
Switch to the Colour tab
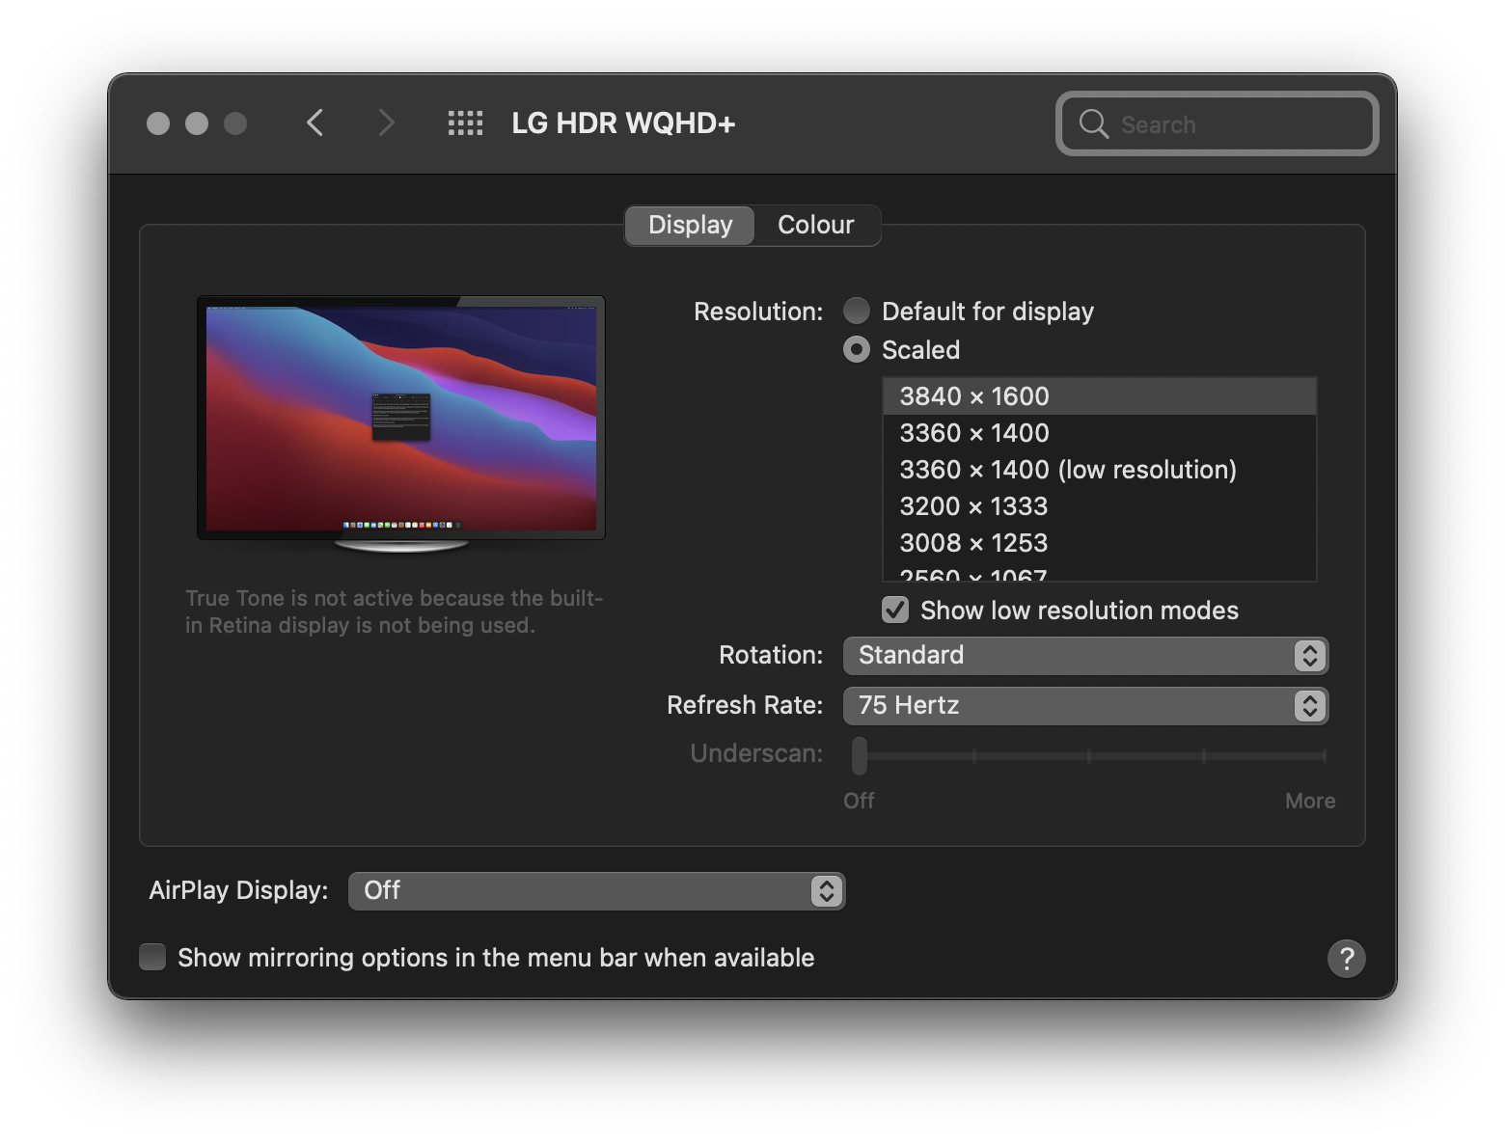tap(816, 225)
